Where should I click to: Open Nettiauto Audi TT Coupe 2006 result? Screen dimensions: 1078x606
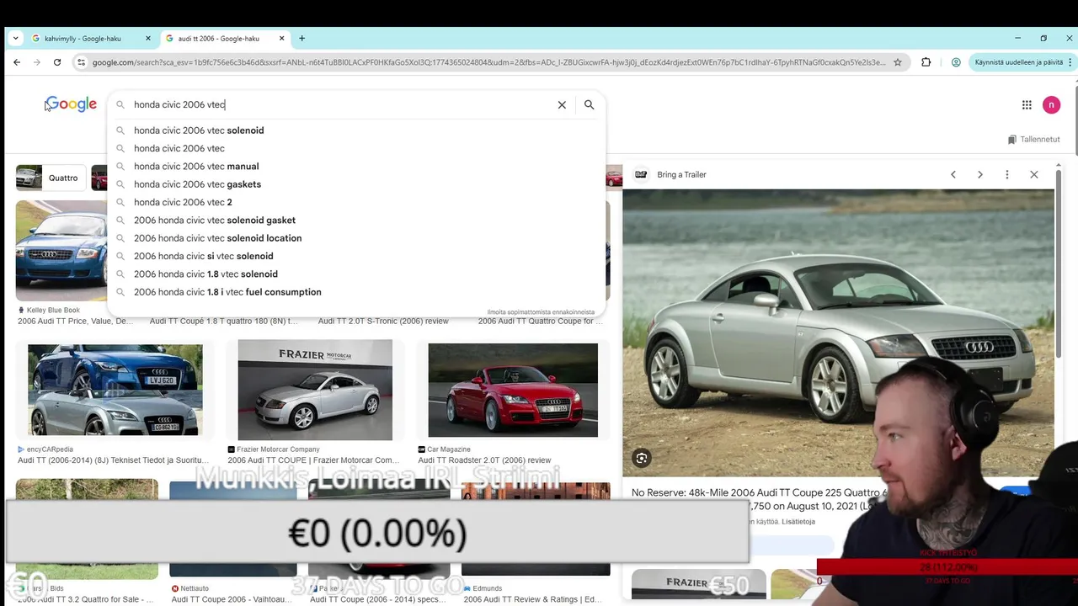pyautogui.click(x=232, y=599)
